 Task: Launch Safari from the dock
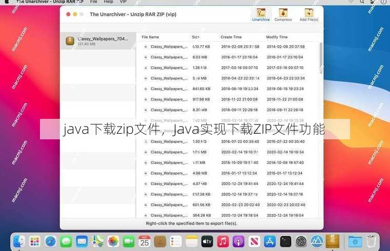pos(51,241)
